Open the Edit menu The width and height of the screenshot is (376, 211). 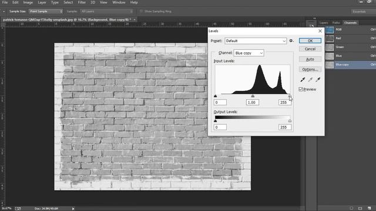click(x=15, y=2)
